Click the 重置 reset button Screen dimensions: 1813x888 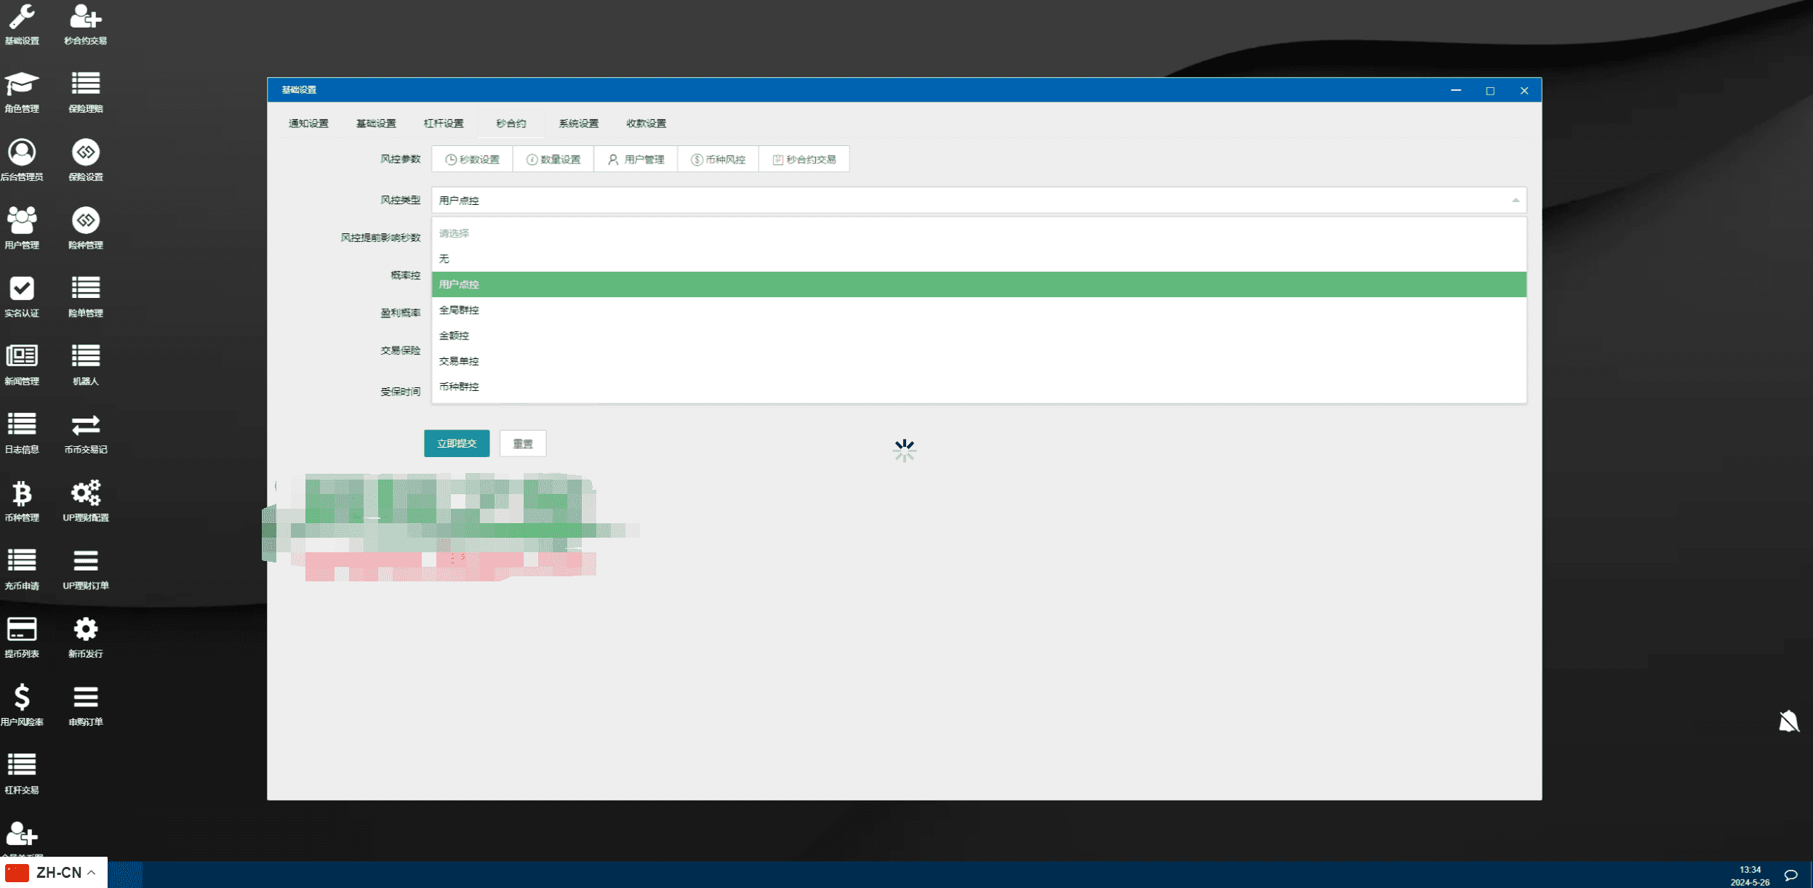[x=523, y=443]
